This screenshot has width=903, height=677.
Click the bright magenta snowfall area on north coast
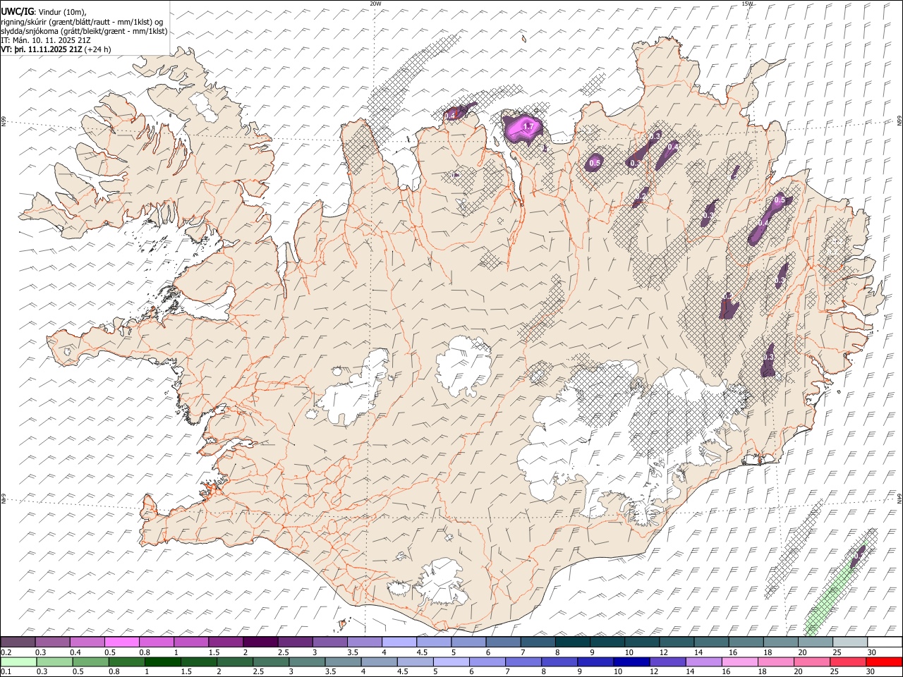523,128
